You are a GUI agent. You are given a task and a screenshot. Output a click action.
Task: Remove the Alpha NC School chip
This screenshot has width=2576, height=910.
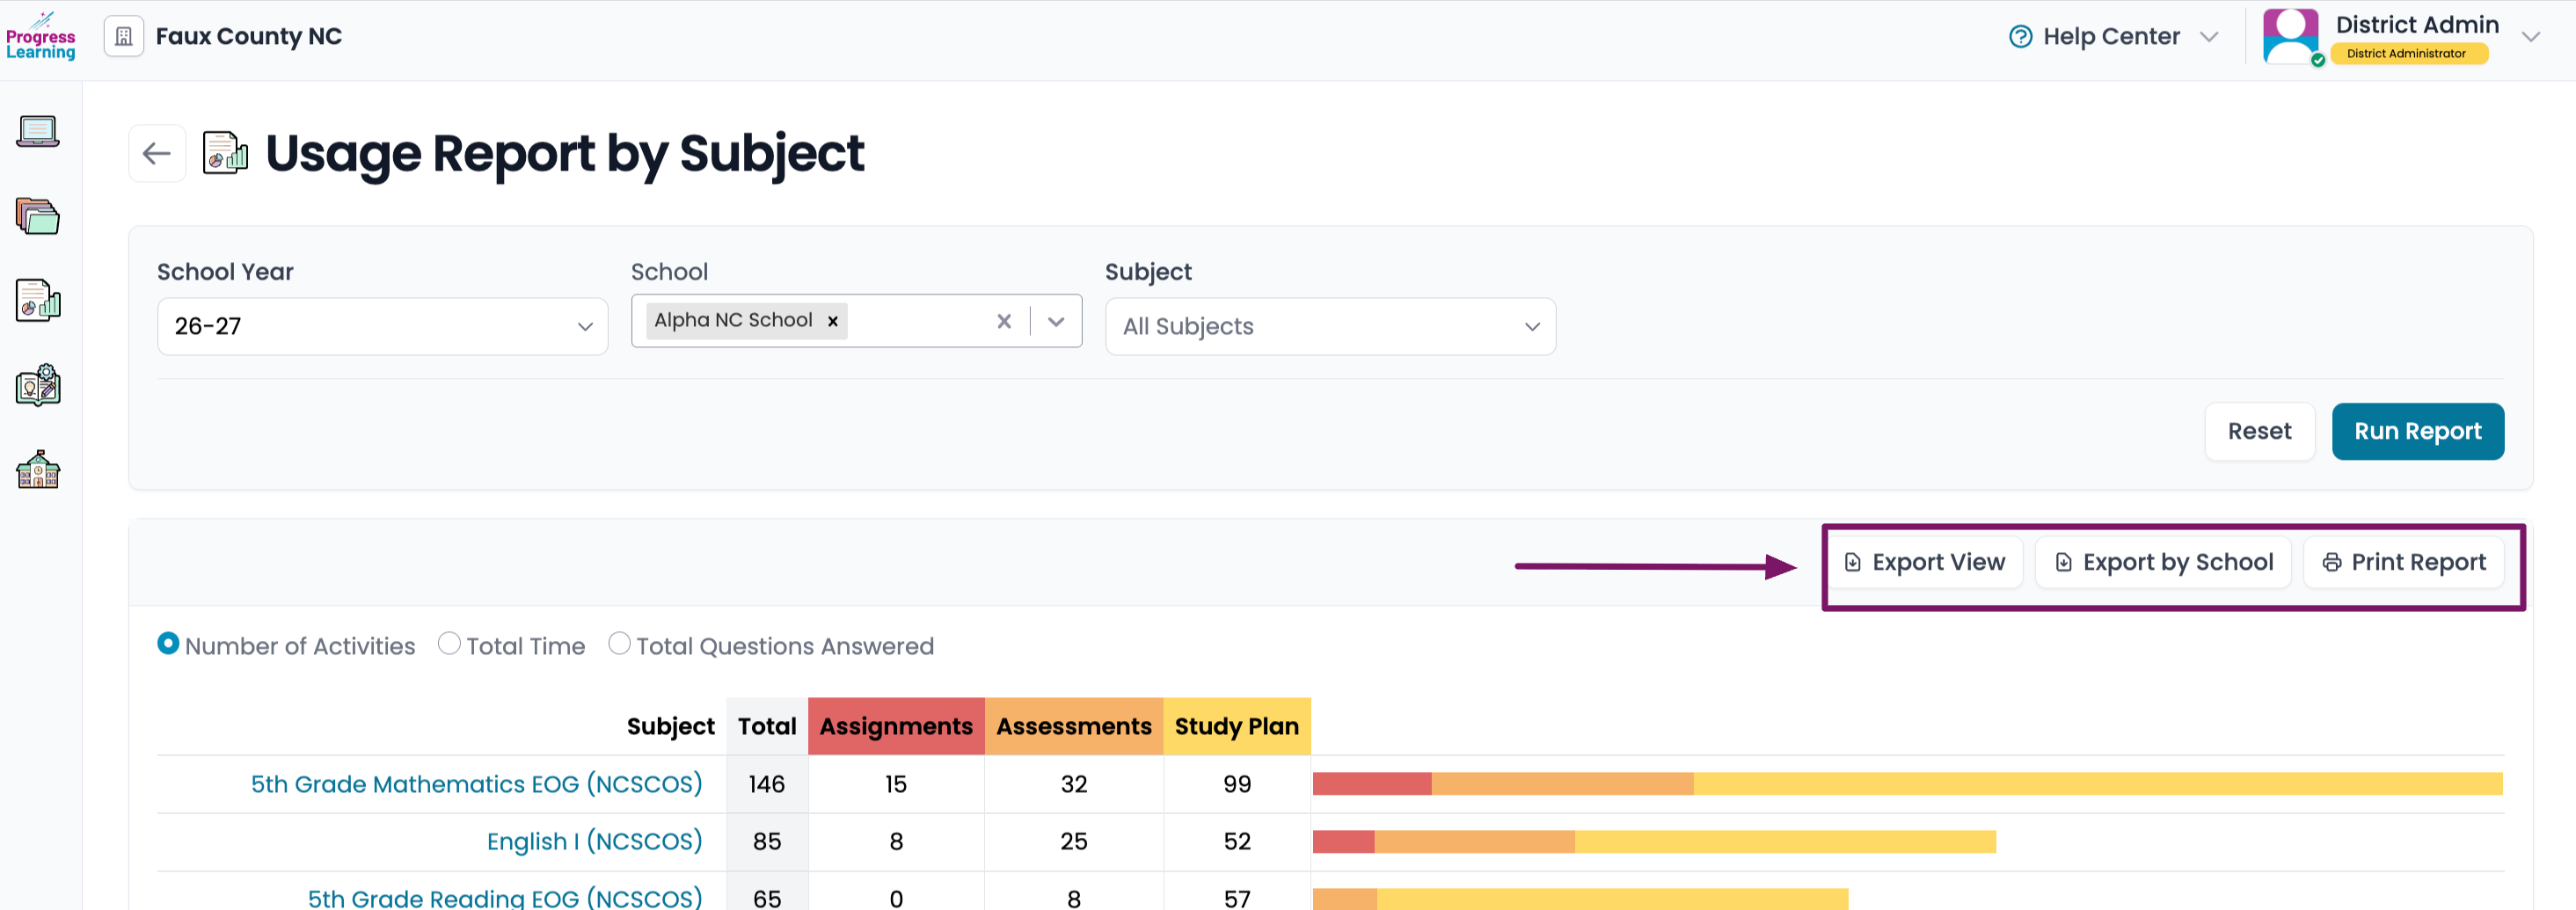coord(832,321)
